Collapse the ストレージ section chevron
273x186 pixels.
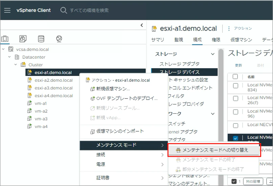click(x=213, y=54)
